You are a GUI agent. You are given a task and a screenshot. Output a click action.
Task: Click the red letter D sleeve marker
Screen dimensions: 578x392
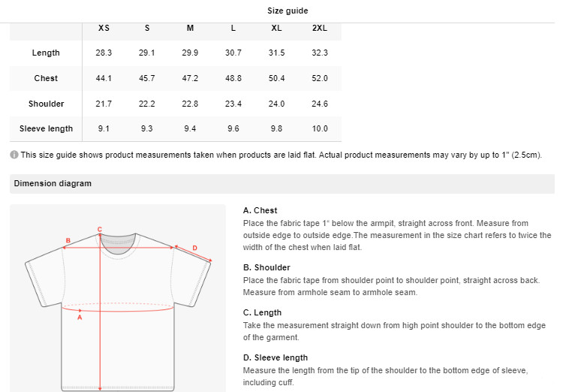pos(194,248)
